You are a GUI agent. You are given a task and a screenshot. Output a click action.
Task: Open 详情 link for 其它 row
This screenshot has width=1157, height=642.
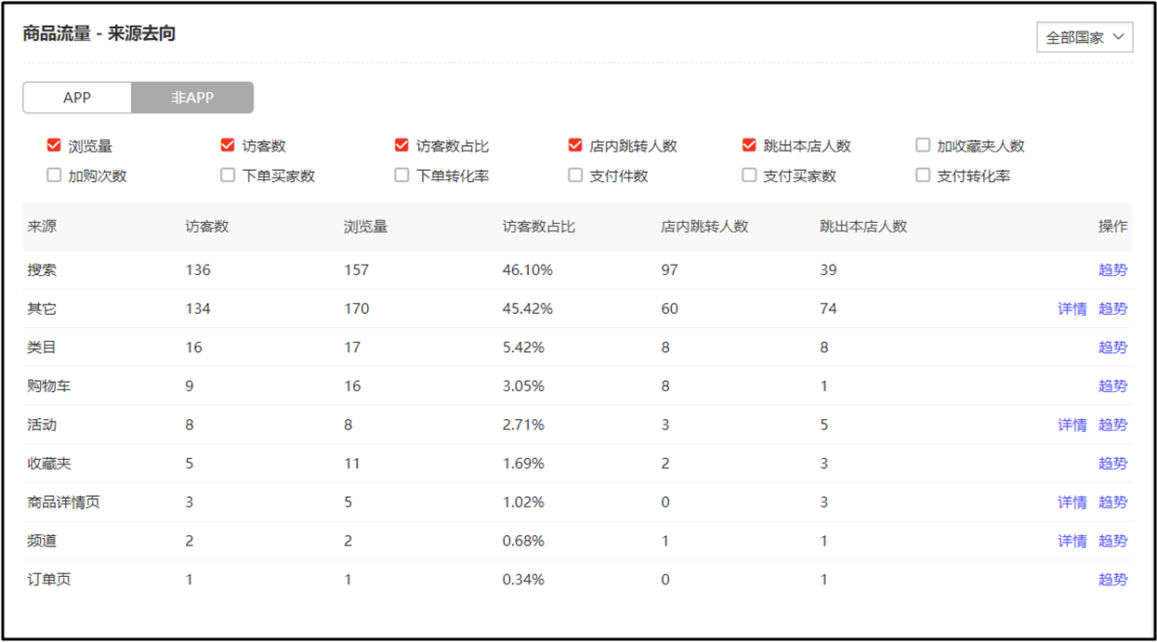[1072, 308]
